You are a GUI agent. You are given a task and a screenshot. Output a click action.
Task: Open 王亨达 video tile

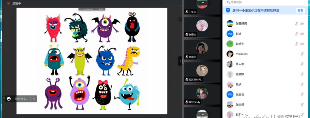[202, 7]
